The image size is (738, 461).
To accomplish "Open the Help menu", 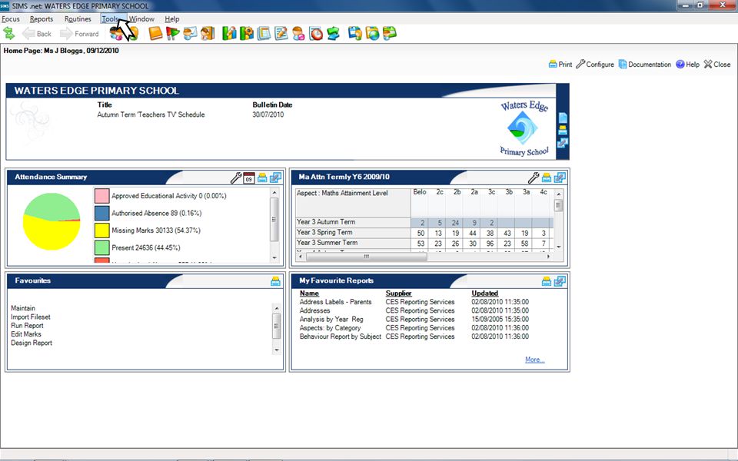I will (x=171, y=18).
